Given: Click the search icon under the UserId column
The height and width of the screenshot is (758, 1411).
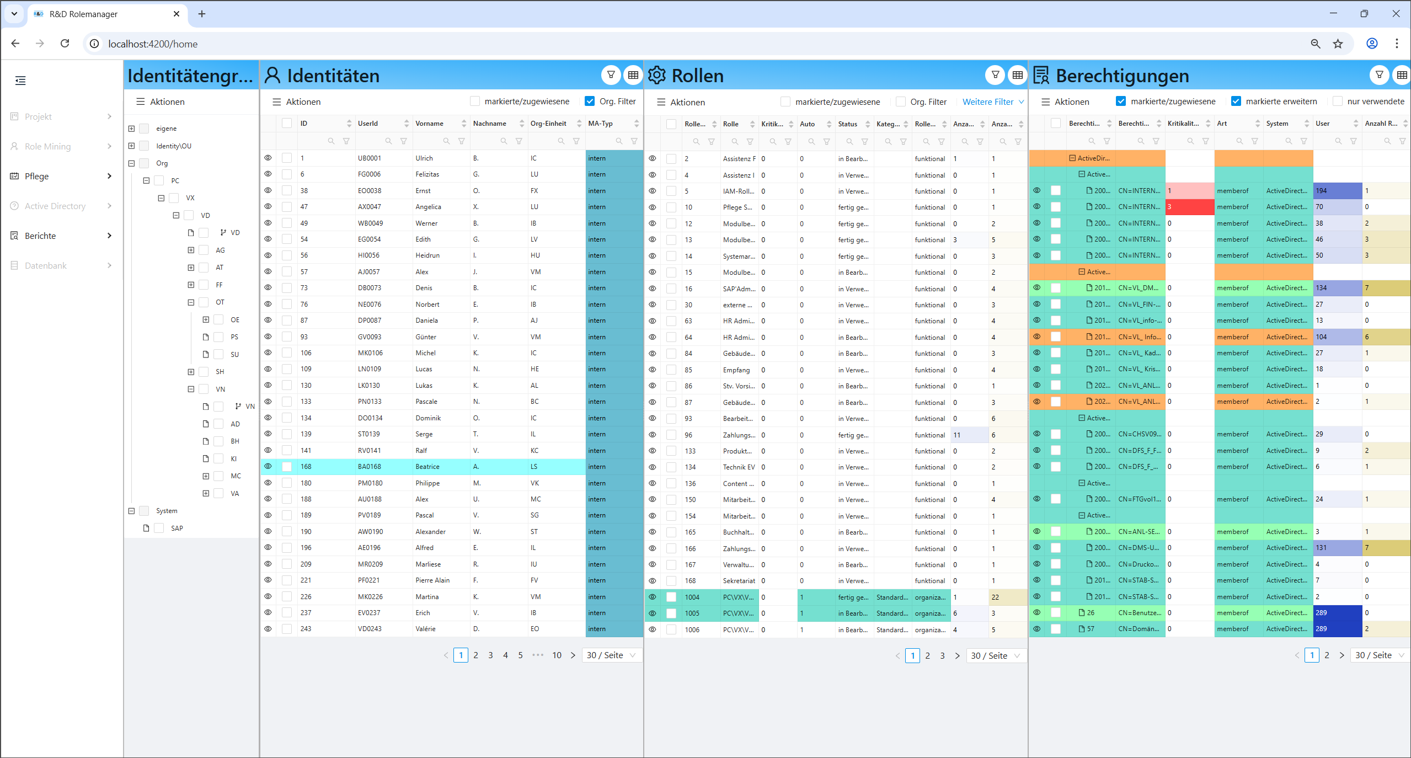Looking at the screenshot, I should [x=388, y=141].
